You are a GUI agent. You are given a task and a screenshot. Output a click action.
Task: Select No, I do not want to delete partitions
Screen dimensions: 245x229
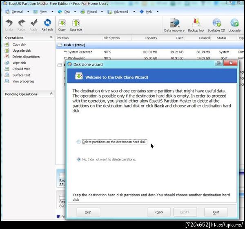pyautogui.click(x=106, y=159)
